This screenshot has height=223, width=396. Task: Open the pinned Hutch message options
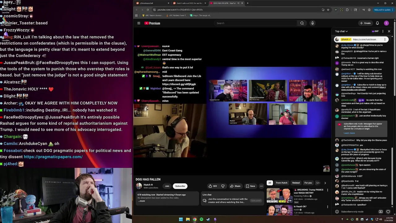tap(385, 39)
